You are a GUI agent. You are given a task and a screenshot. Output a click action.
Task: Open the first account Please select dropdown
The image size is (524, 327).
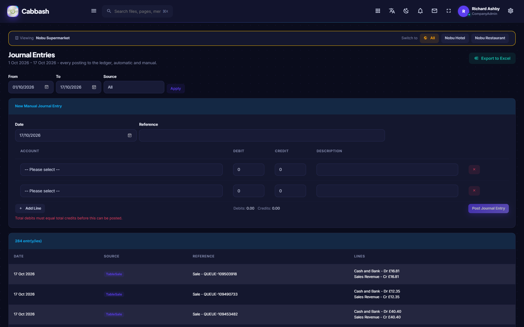121,169
